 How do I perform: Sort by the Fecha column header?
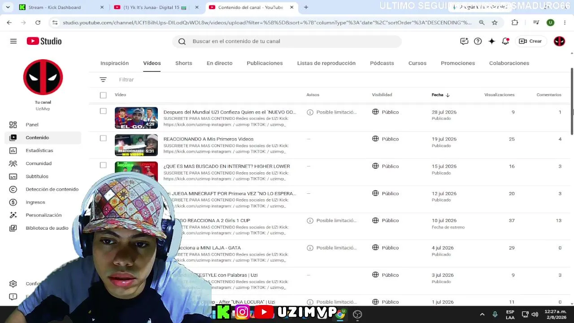[x=441, y=95]
